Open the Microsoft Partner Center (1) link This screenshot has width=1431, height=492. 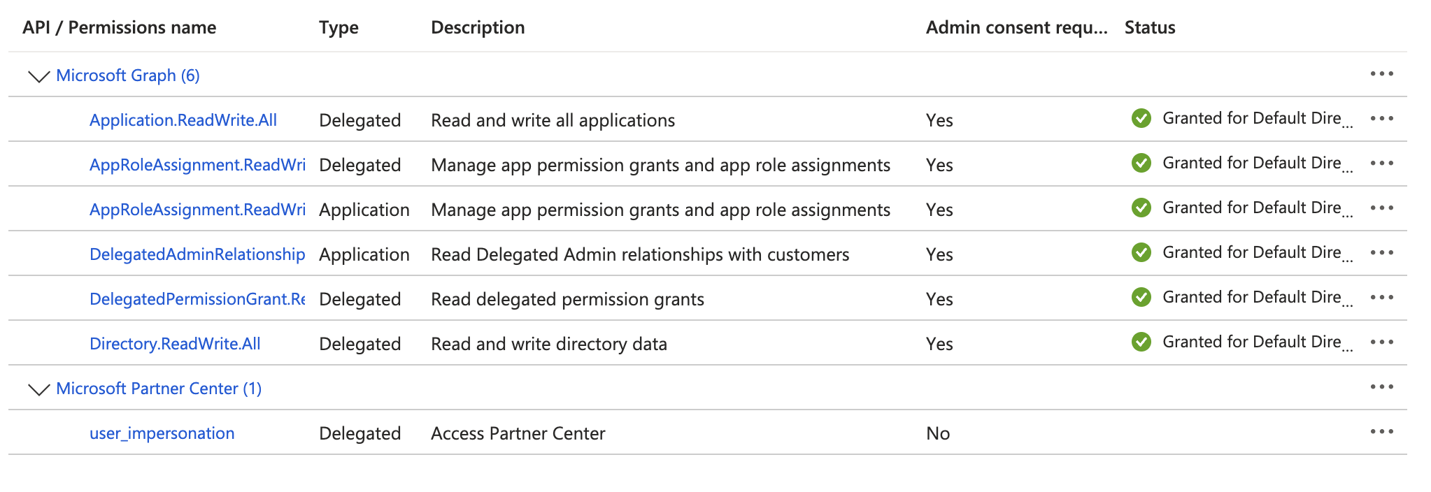(x=159, y=389)
